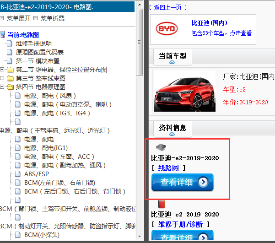Click 查看详细 button under 维修手册/诊断
This screenshot has width=275, height=243.
183,235
